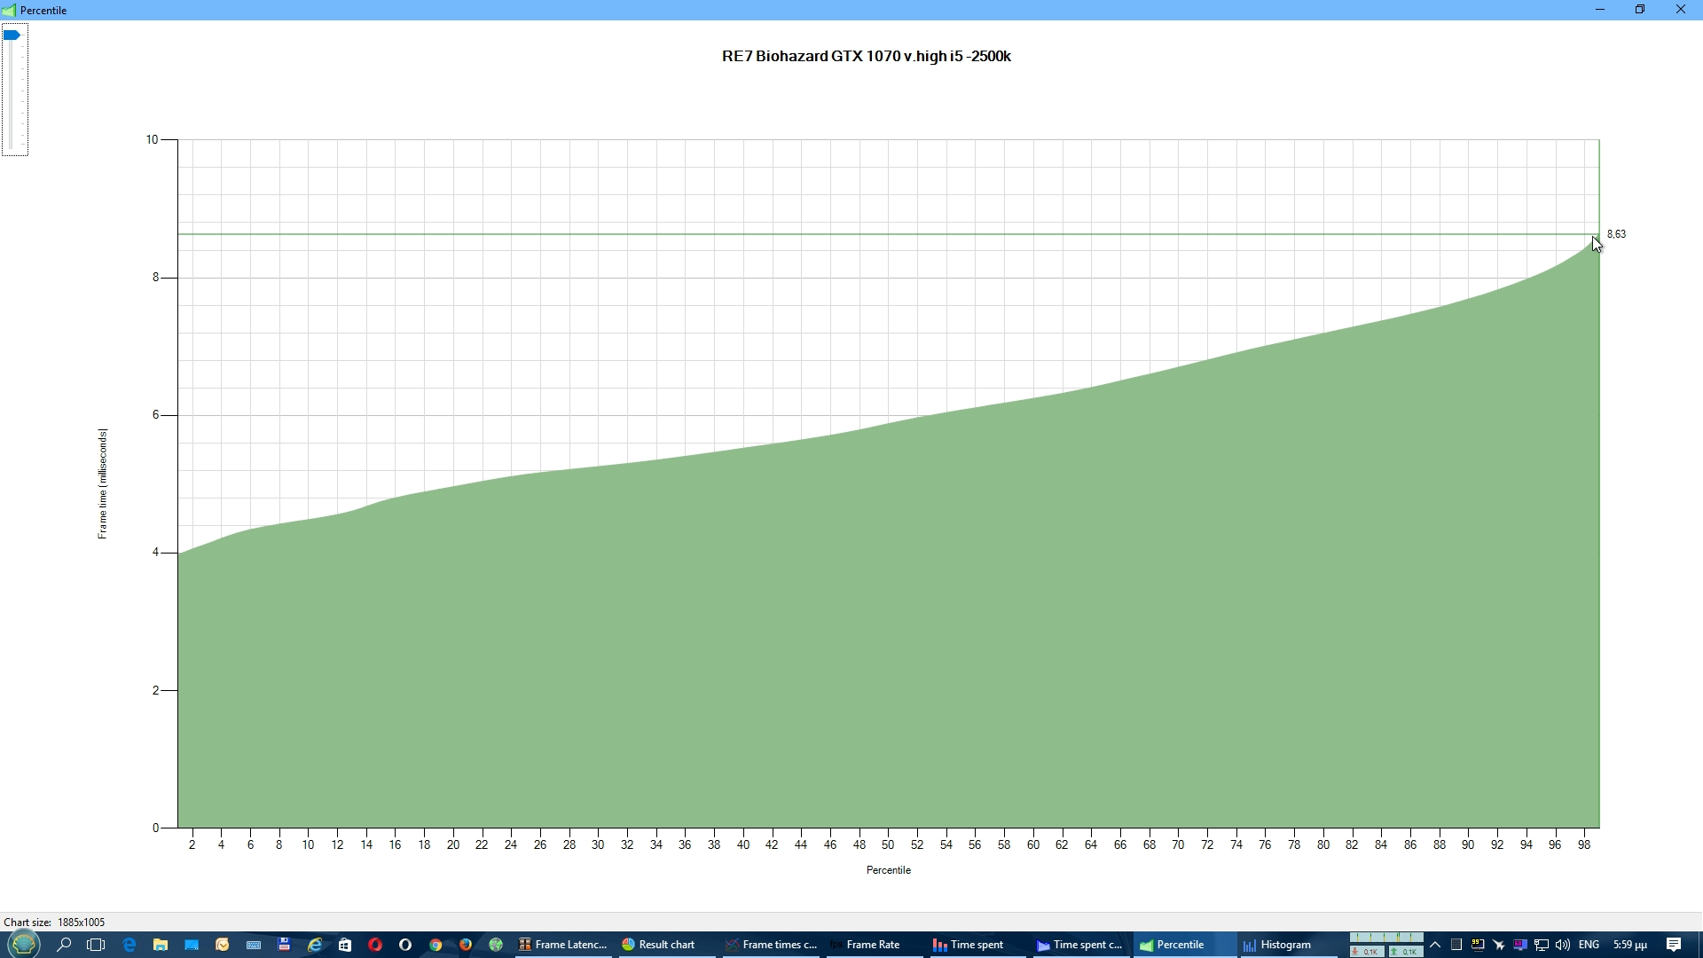
Task: Click the blue arrow marker in top-left panel
Action: pos(12,35)
